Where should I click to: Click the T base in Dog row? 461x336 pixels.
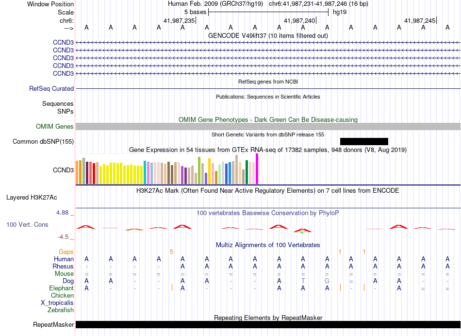[x=303, y=281]
